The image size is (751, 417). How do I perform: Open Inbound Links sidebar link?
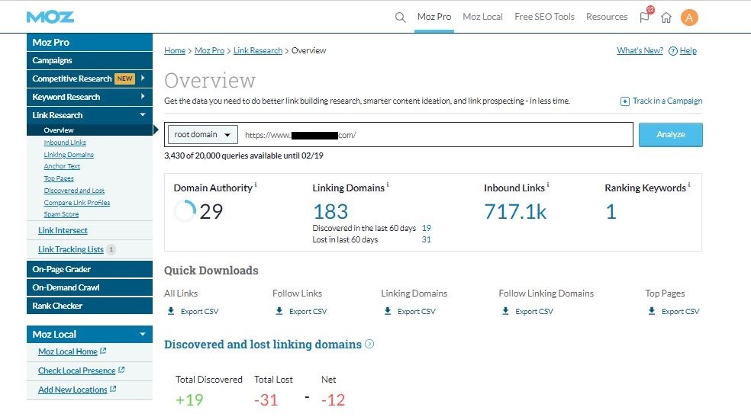(x=65, y=143)
